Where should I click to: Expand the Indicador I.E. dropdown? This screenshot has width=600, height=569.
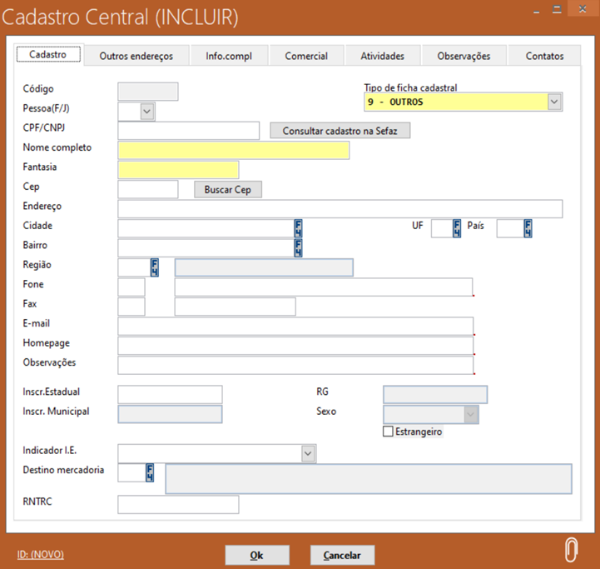tap(308, 452)
